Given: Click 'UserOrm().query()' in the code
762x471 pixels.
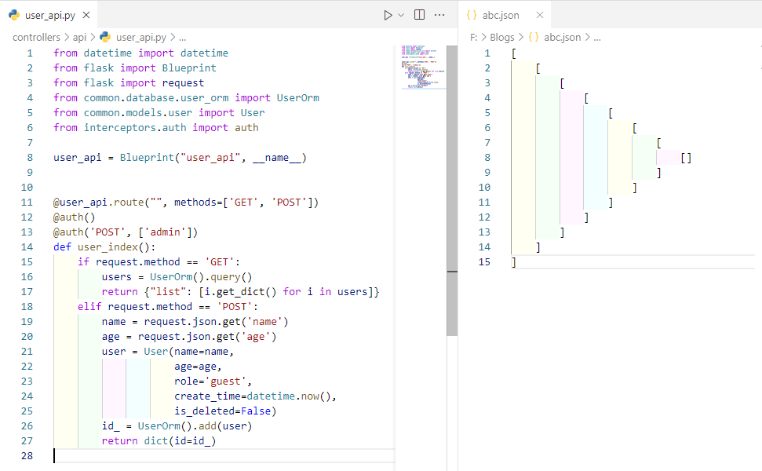Looking at the screenshot, I should 201,276.
